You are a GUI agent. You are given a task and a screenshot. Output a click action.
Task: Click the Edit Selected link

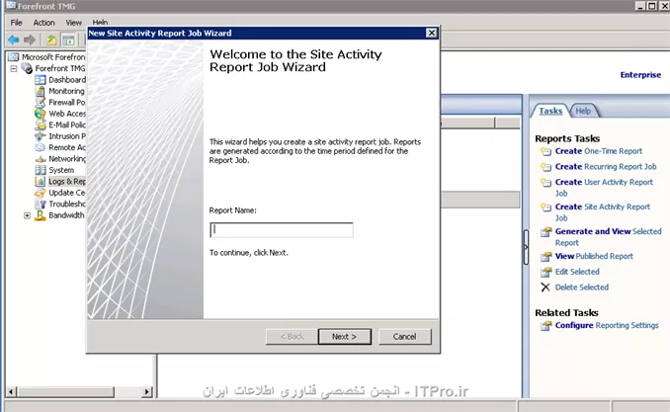pos(577,272)
